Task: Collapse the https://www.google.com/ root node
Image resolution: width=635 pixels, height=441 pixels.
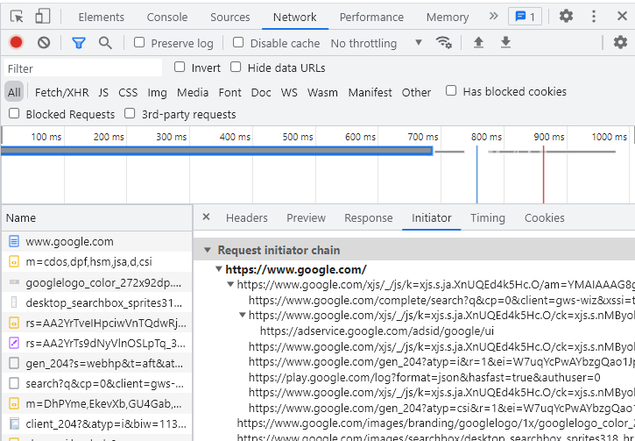Action: (219, 269)
